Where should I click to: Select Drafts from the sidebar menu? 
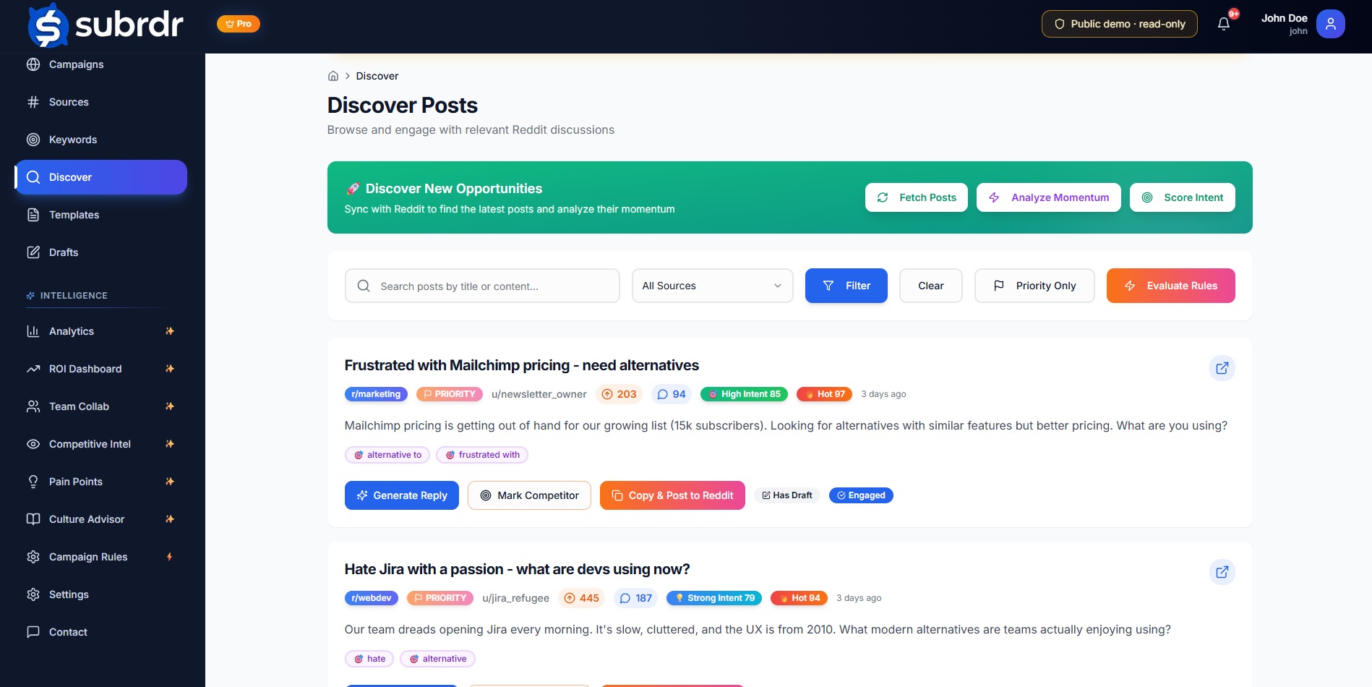tap(64, 252)
